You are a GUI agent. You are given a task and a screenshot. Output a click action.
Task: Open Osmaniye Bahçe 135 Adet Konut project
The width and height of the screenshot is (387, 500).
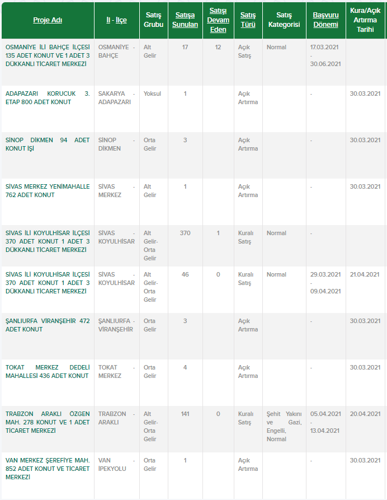47,55
